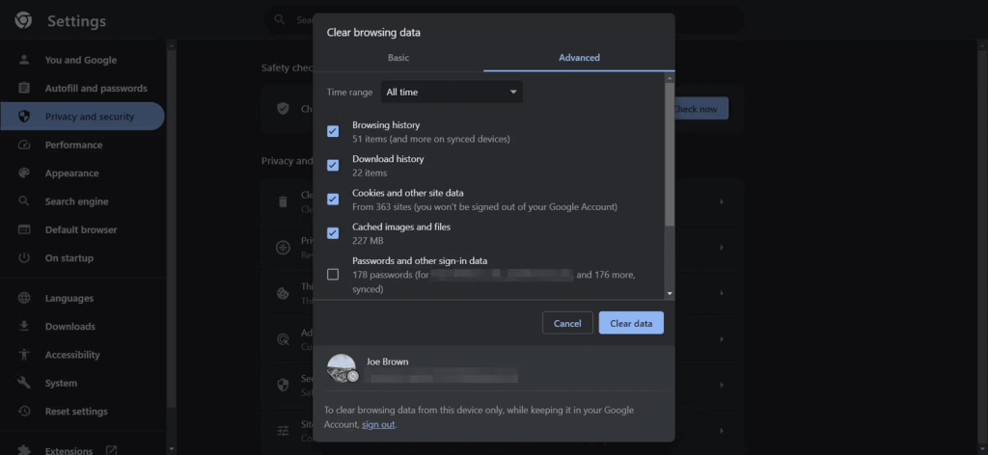The width and height of the screenshot is (988, 455).
Task: Uncheck Cached images and files checkbox
Action: coord(333,233)
